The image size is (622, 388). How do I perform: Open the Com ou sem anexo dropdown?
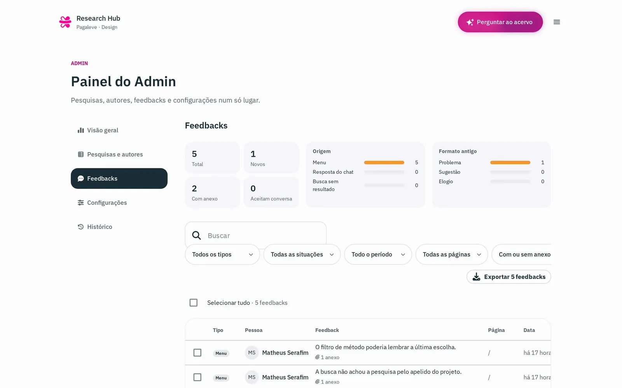point(522,255)
